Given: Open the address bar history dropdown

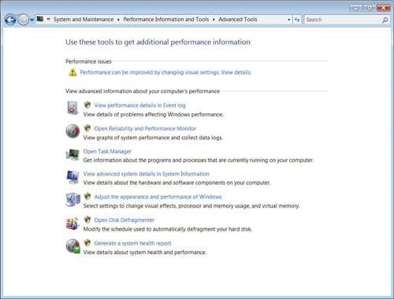Looking at the screenshot, I should pos(289,20).
